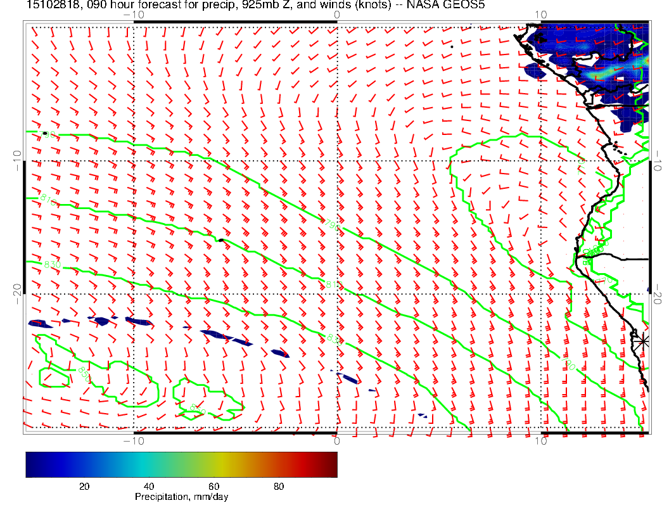Viewport: 669px width, 517px height.
Task: Click the -10 longitude label on the bottom axis
Action: coord(134,441)
